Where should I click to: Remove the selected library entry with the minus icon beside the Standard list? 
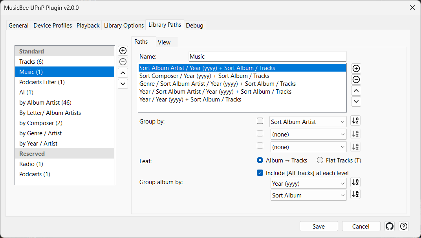(123, 62)
